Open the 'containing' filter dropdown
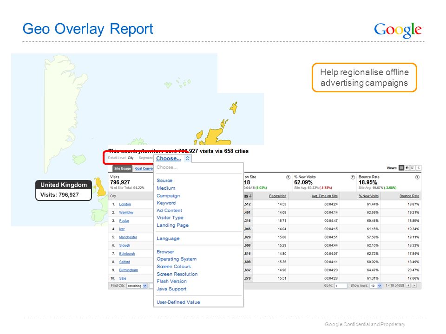The image size is (446, 334). pyautogui.click(x=137, y=286)
